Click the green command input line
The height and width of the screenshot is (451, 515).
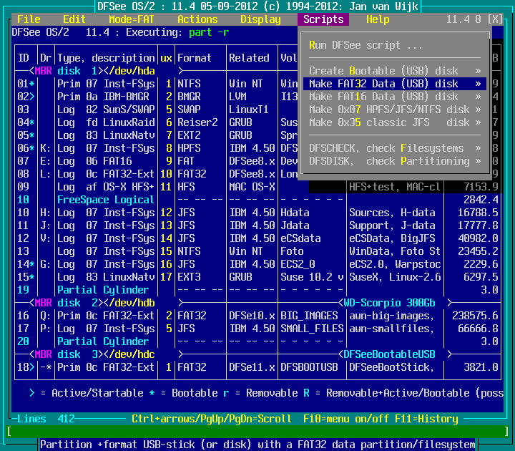[257, 432]
